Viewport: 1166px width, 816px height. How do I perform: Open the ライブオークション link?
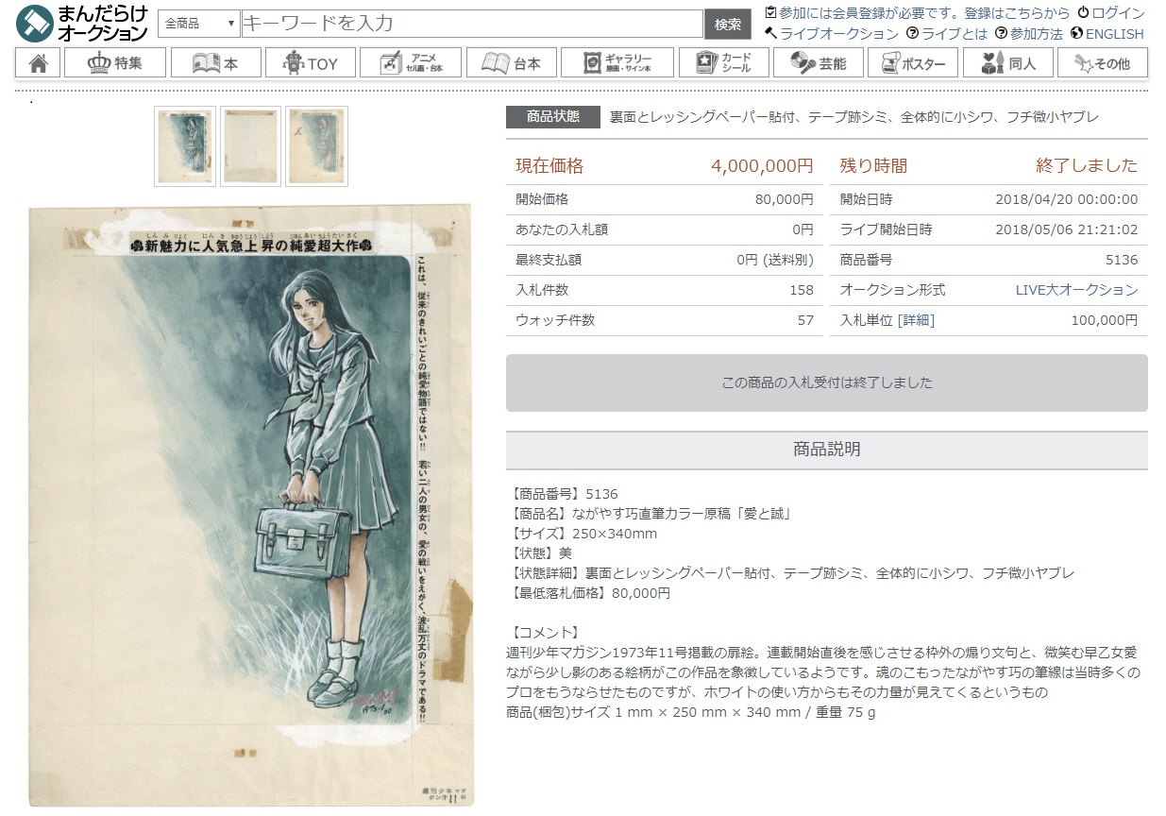pyautogui.click(x=832, y=33)
